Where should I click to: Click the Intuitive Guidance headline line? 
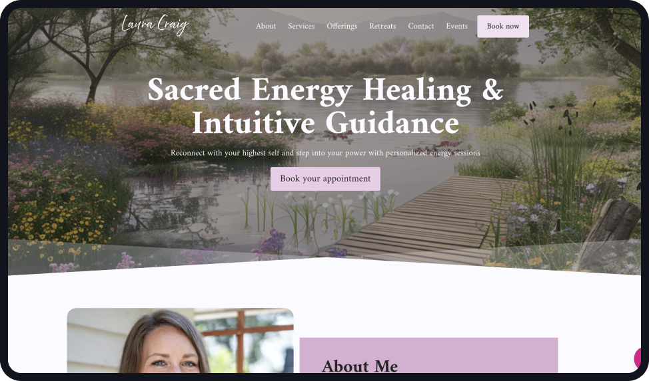point(325,123)
